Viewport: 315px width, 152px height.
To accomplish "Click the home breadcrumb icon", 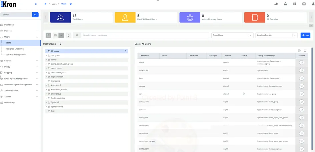I will [x=45, y=4].
